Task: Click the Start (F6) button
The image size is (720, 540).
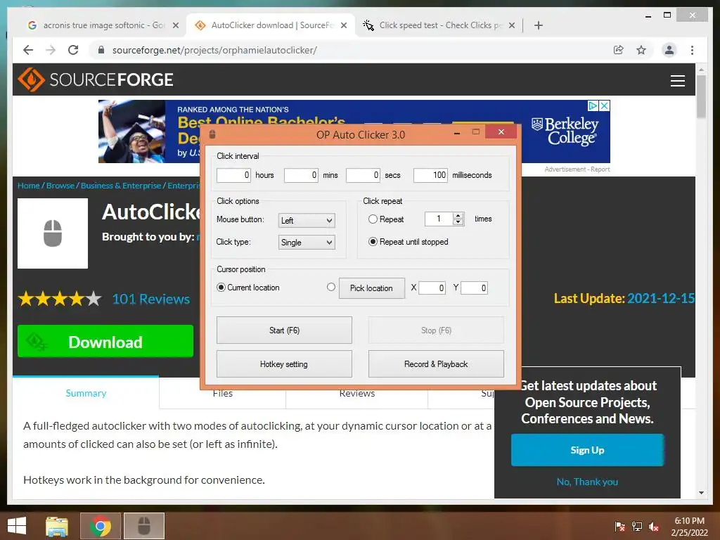Action: pos(284,330)
